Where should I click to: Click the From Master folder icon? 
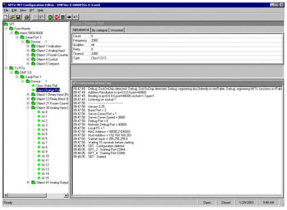point(11,29)
